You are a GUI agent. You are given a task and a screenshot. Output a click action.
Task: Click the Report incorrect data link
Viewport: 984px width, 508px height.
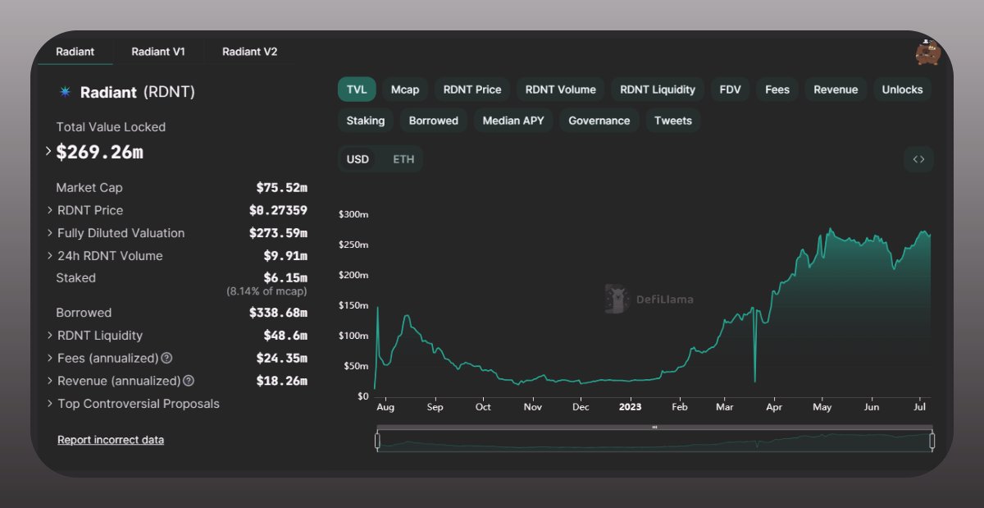pyautogui.click(x=111, y=440)
